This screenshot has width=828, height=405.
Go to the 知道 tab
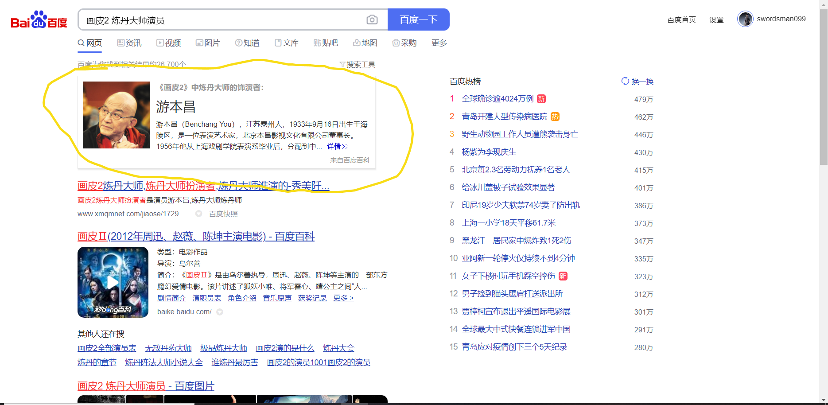tap(247, 43)
